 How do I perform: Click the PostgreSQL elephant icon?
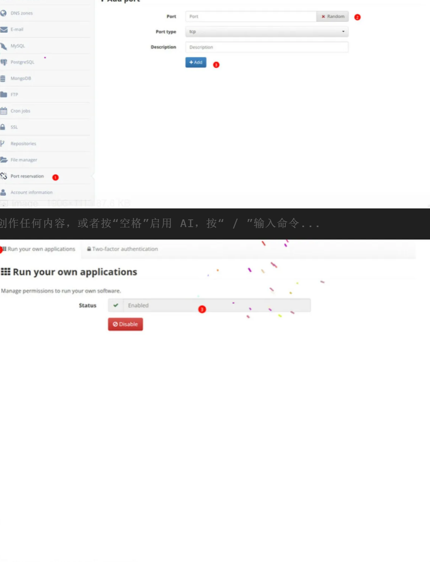(4, 62)
